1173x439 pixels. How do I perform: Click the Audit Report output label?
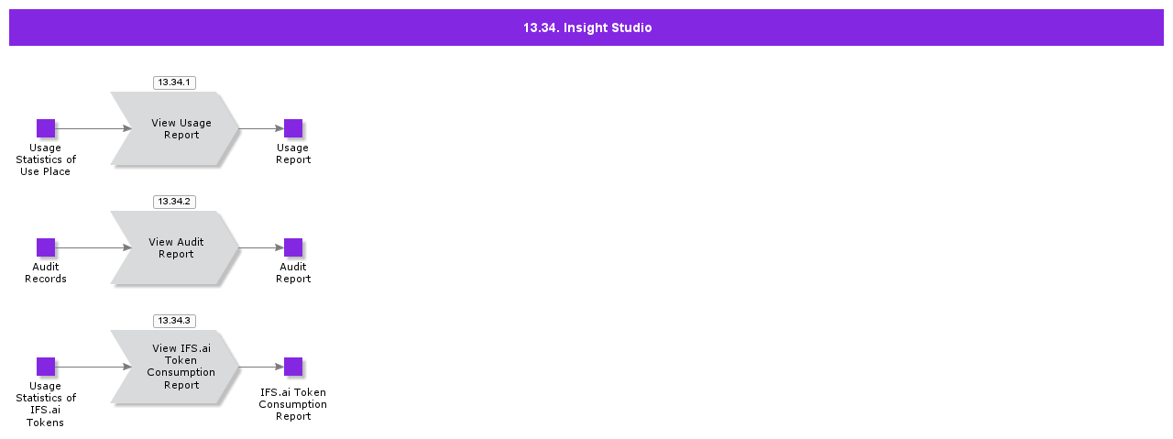click(293, 273)
